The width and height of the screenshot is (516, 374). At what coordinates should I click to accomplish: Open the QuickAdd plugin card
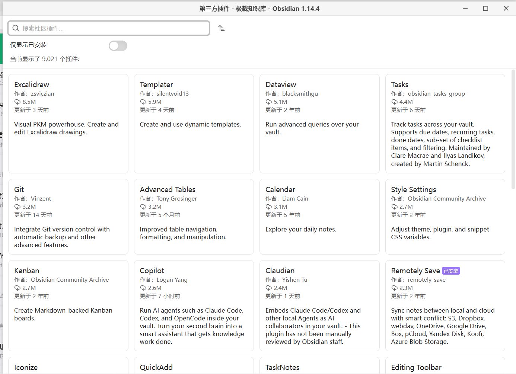194,365
